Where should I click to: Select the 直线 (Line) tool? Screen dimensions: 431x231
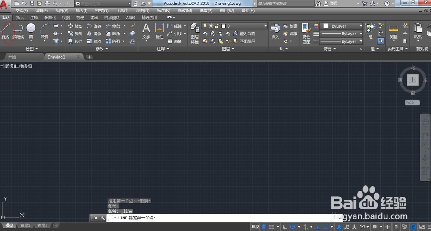click(x=6, y=31)
